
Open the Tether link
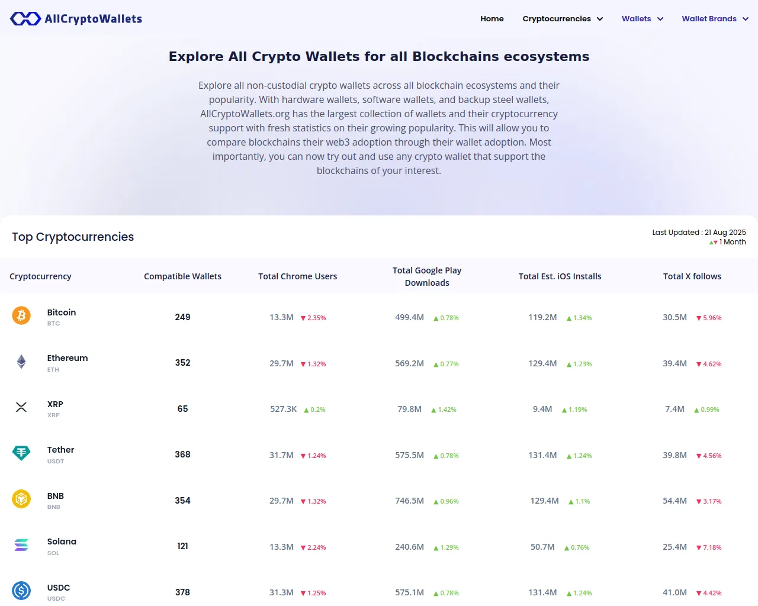click(x=60, y=450)
